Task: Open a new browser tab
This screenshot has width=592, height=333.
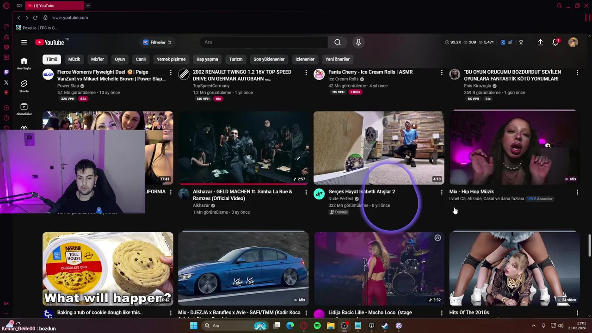Action: [x=88, y=6]
